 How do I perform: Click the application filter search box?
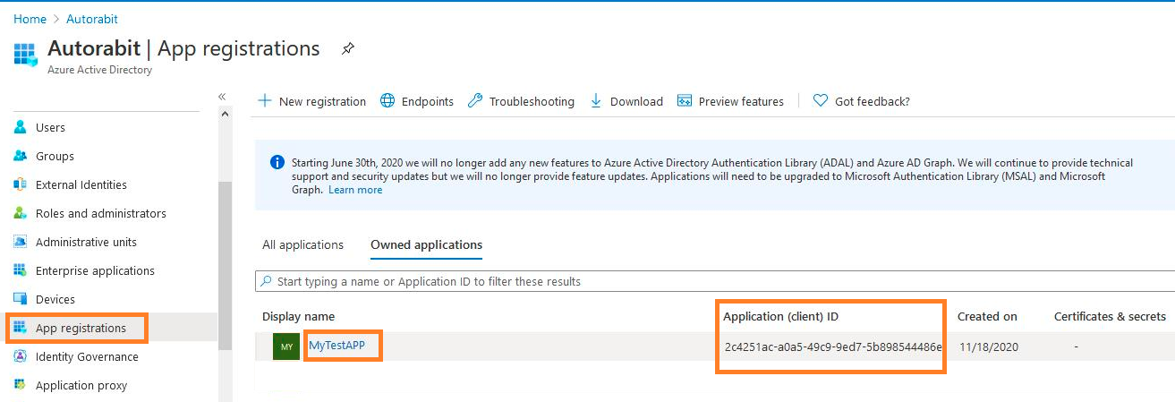click(x=715, y=281)
